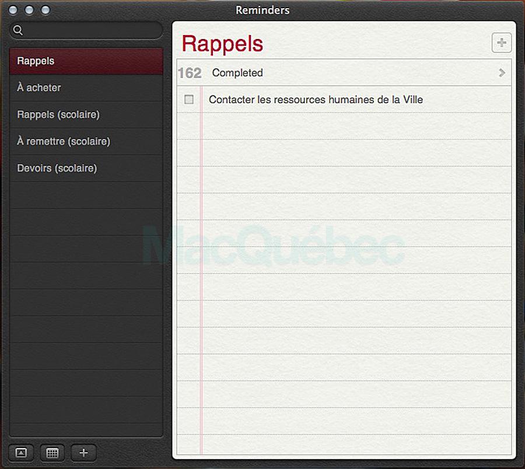Switch to the Devoirs (scolaire) list
This screenshot has width=525, height=469.
57,168
